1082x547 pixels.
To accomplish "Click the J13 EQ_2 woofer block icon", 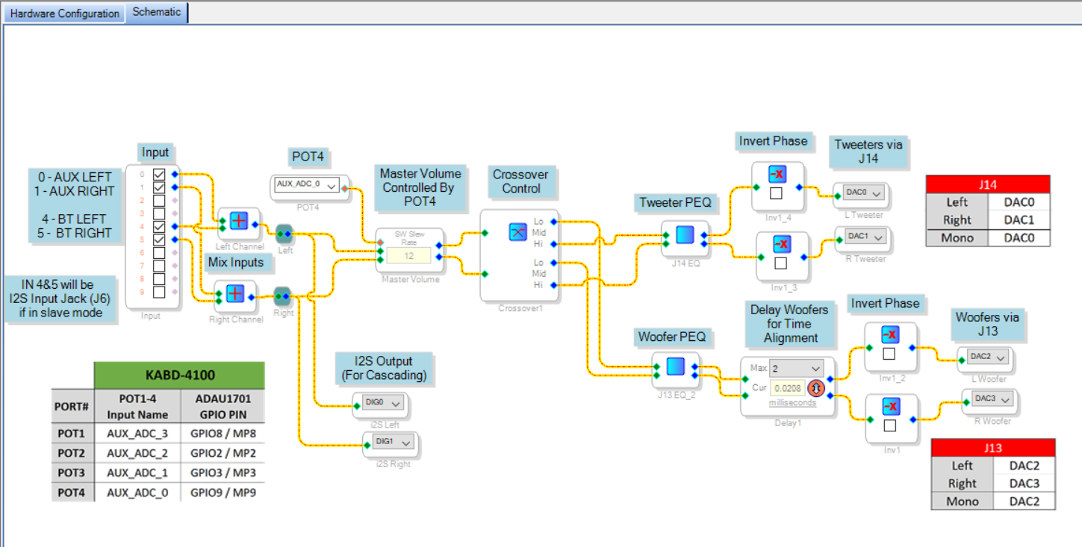I will 675,366.
